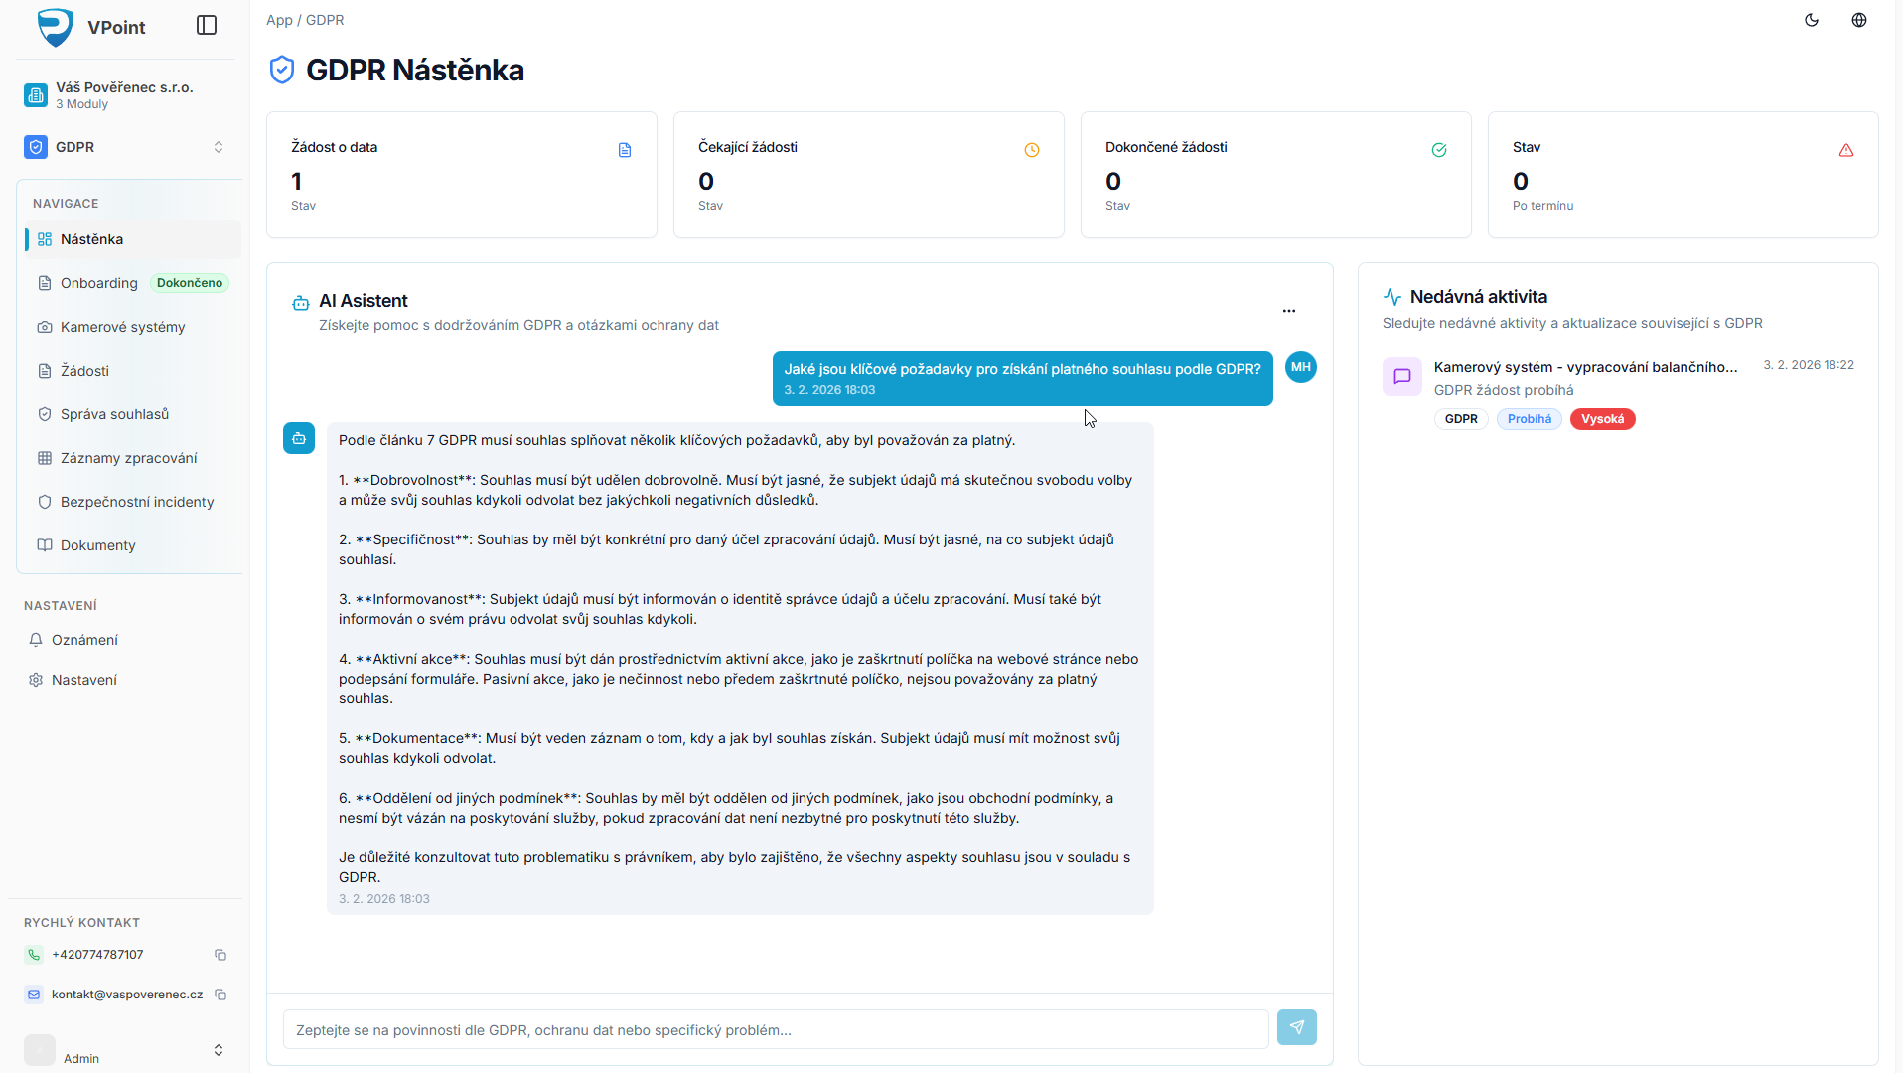Open the language globe icon

click(x=1859, y=20)
